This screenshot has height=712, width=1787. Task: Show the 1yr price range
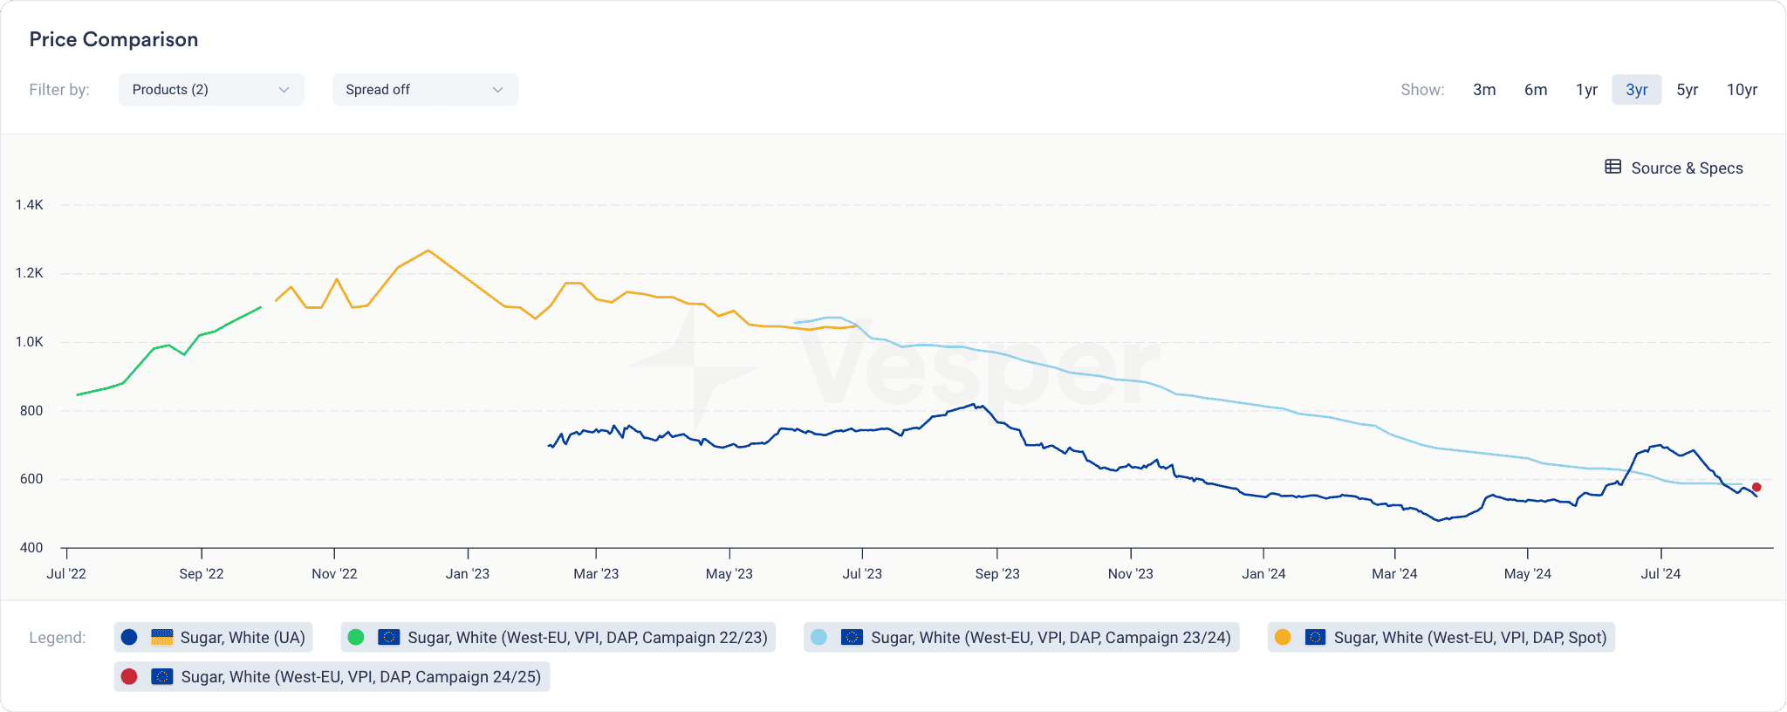coord(1586,90)
